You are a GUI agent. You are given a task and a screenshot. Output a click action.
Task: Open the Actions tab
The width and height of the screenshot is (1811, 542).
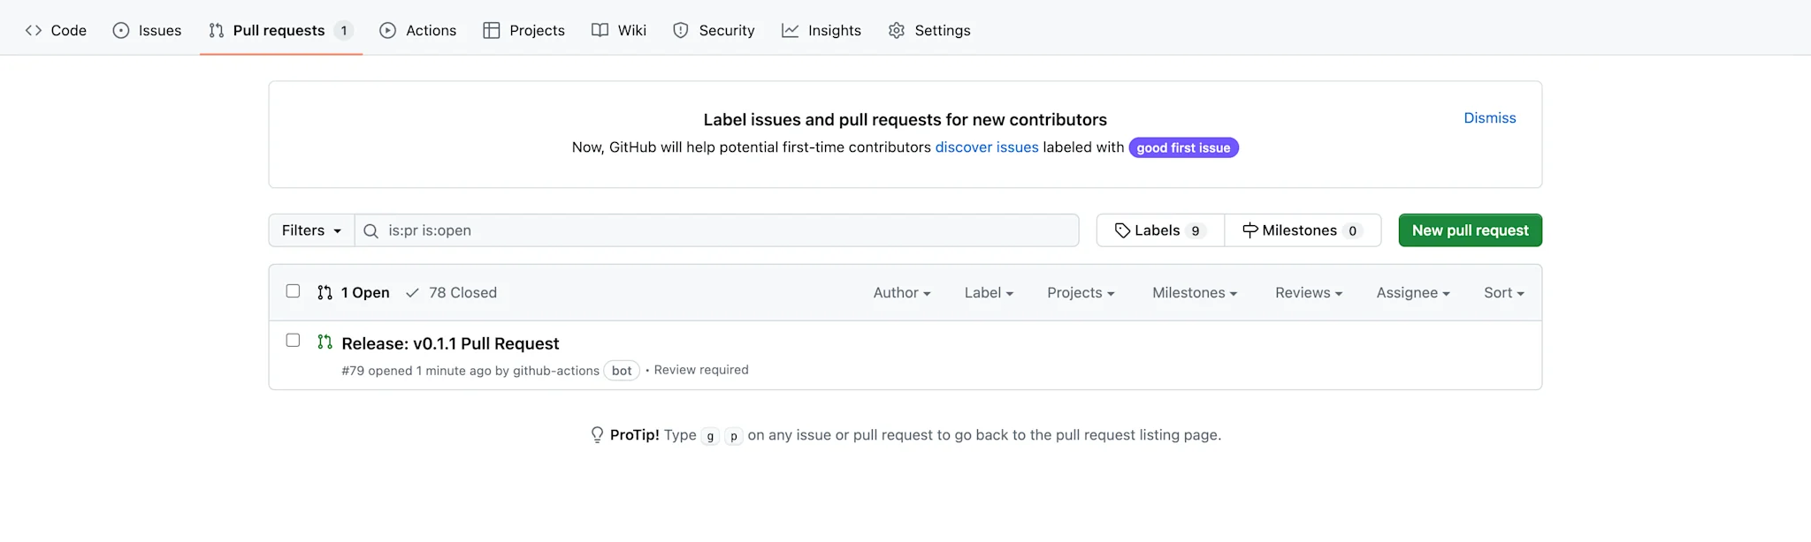pos(418,30)
